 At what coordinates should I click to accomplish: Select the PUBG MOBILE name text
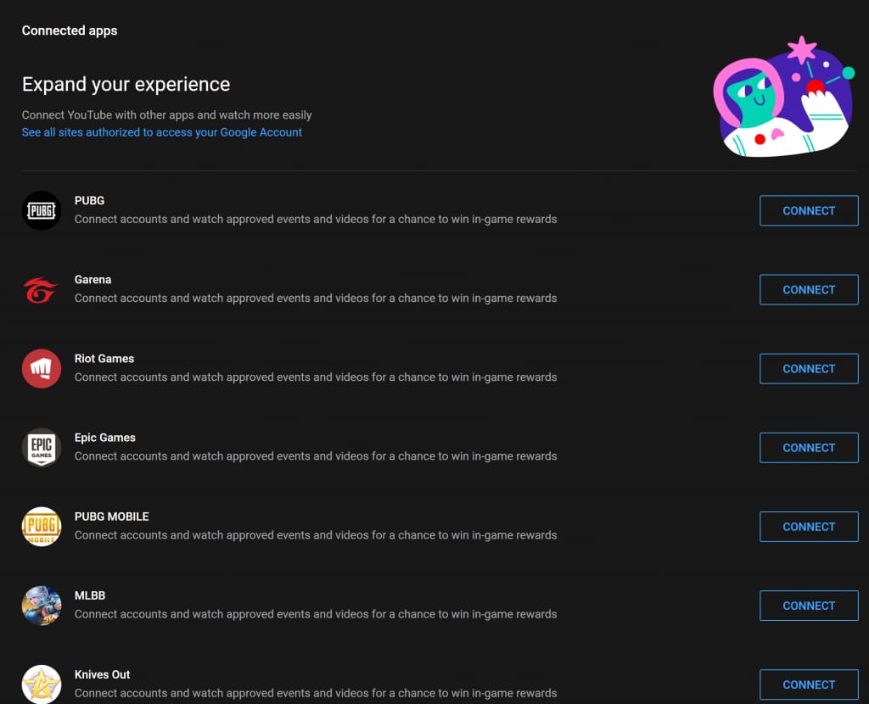pos(111,517)
